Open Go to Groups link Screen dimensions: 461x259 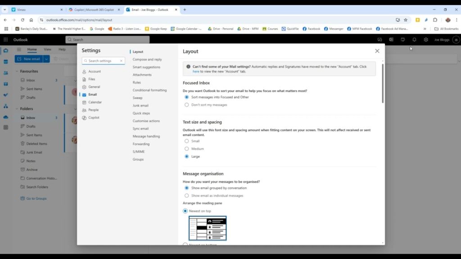(x=36, y=198)
